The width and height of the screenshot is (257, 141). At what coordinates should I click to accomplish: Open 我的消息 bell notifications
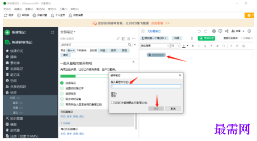coord(76,15)
